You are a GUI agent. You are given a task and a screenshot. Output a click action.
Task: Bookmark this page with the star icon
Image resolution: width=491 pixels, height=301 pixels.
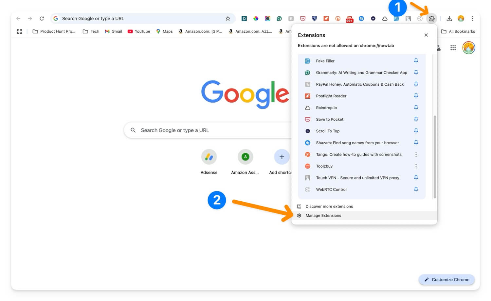tap(228, 19)
